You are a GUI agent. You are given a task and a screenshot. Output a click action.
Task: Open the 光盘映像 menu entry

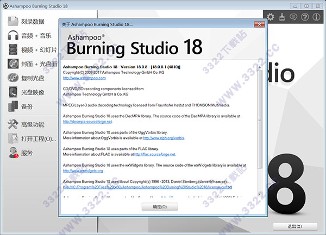[33, 92]
